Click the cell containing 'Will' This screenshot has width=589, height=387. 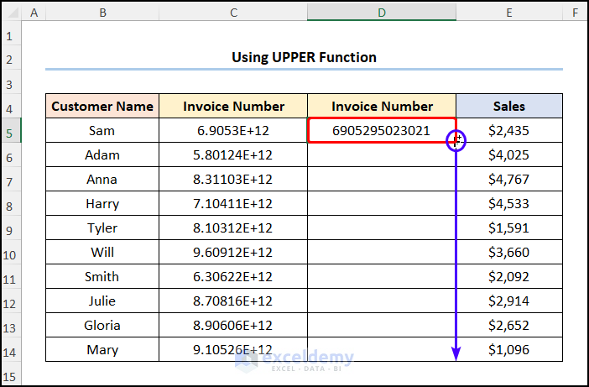[x=102, y=252]
